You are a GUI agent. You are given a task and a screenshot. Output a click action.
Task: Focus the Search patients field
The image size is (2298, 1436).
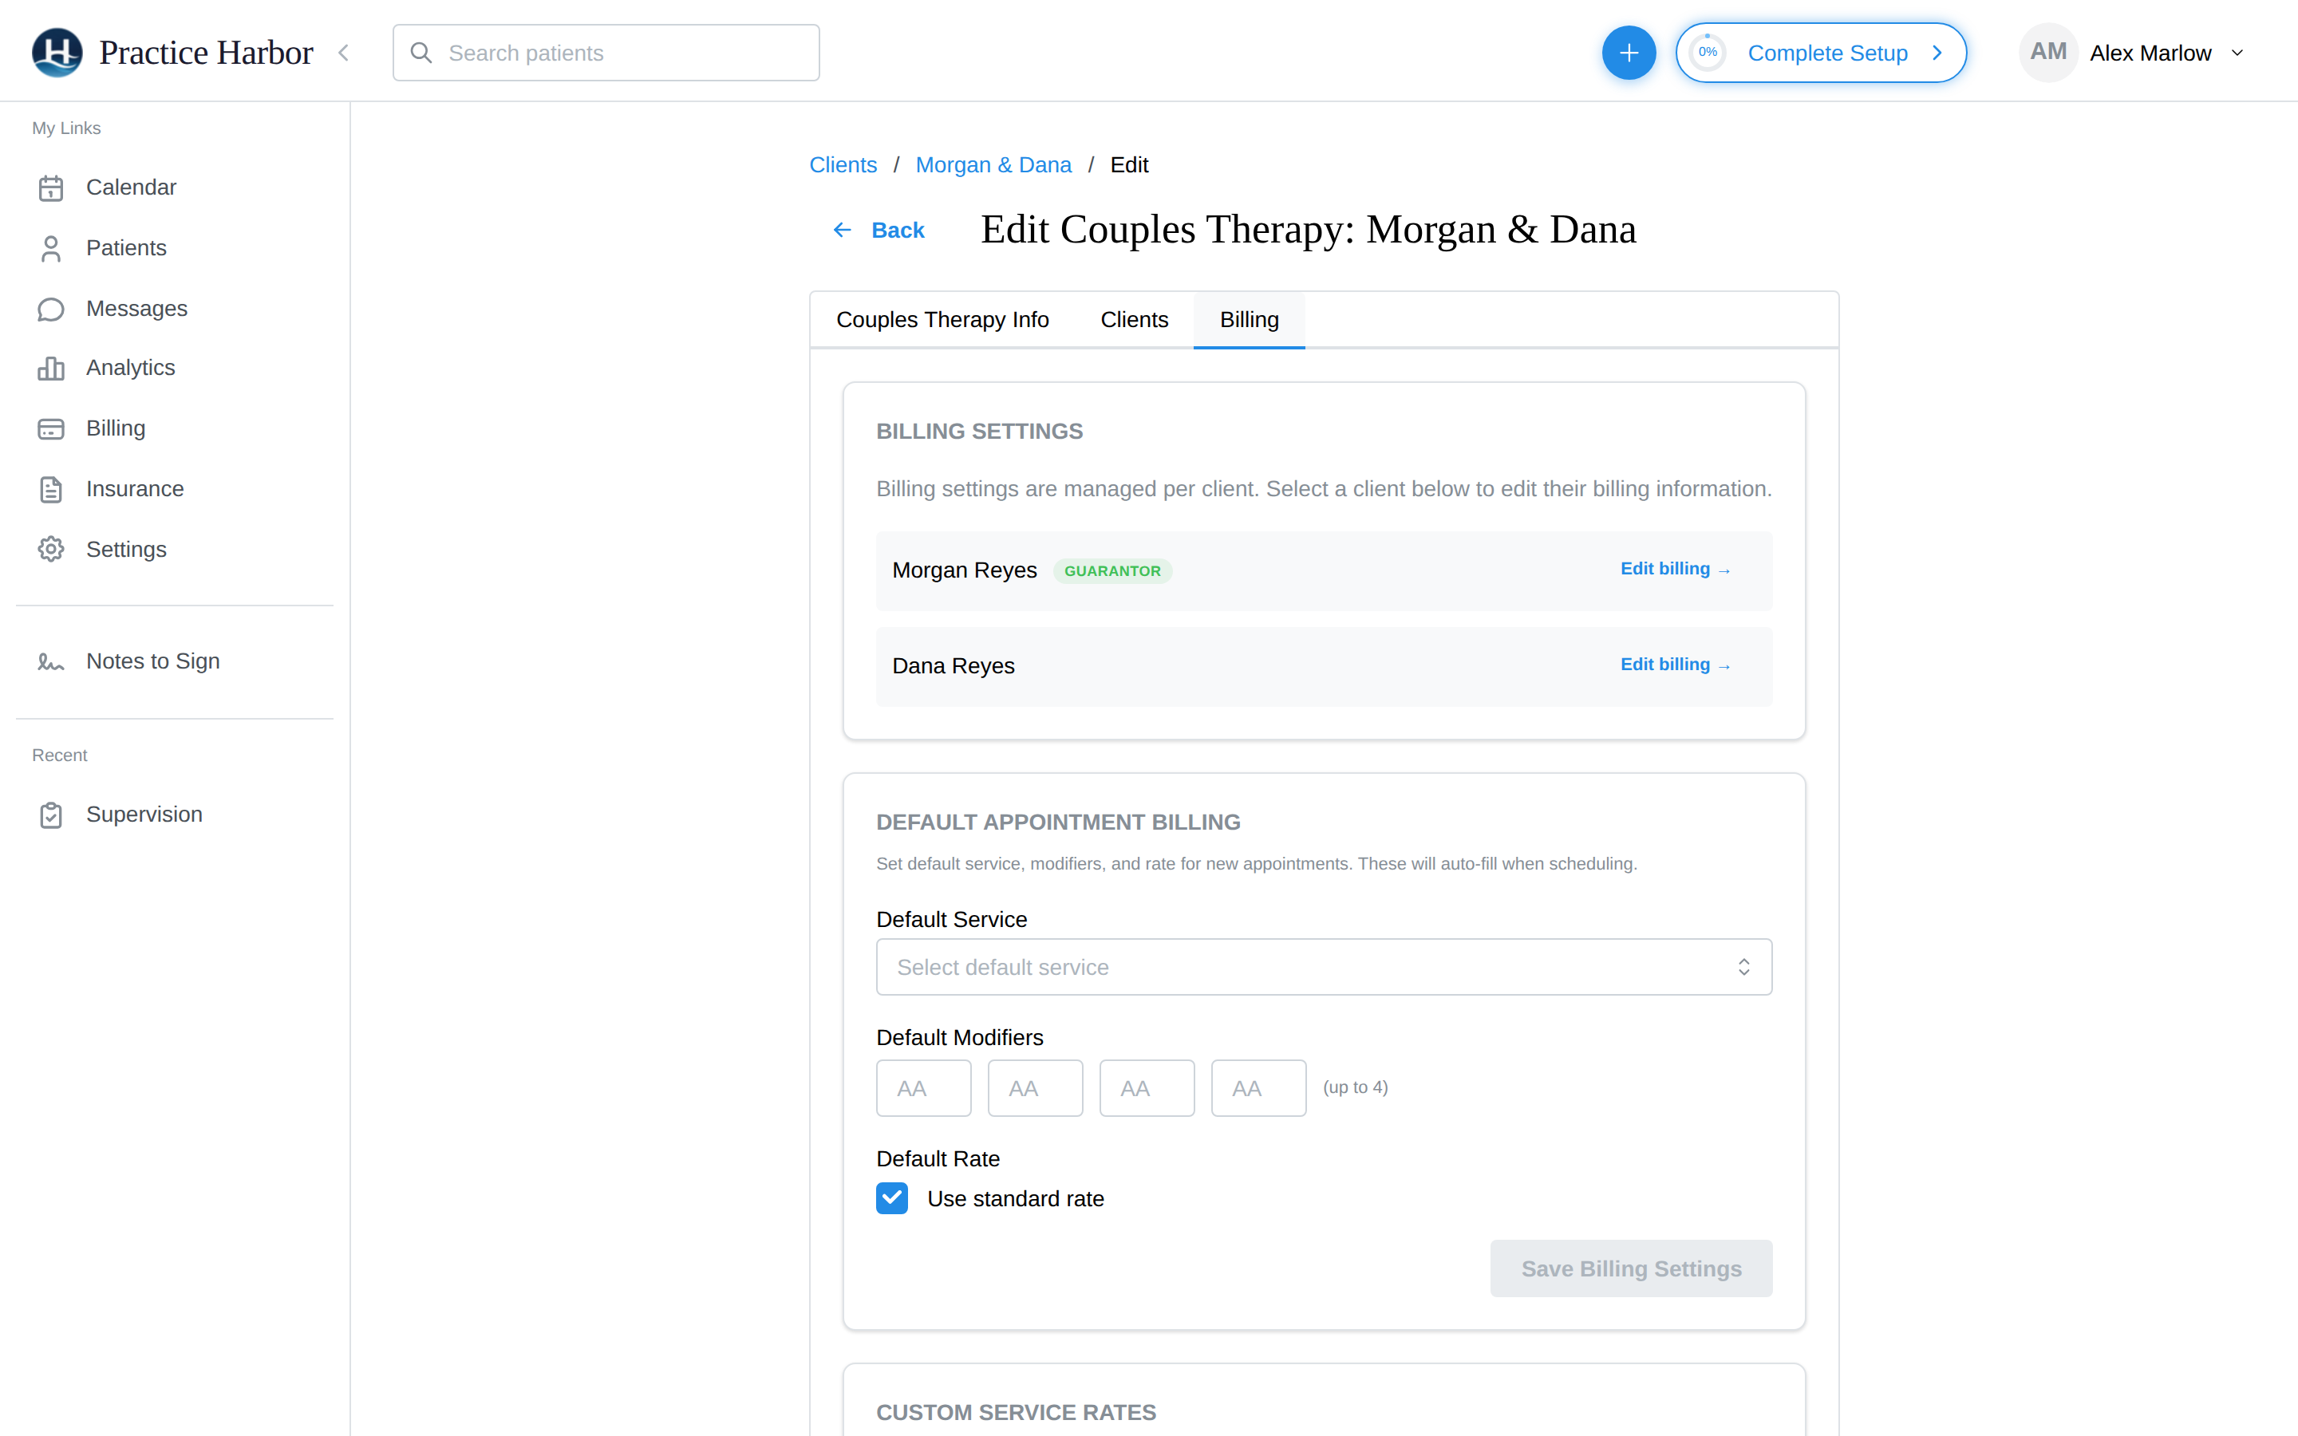point(606,53)
